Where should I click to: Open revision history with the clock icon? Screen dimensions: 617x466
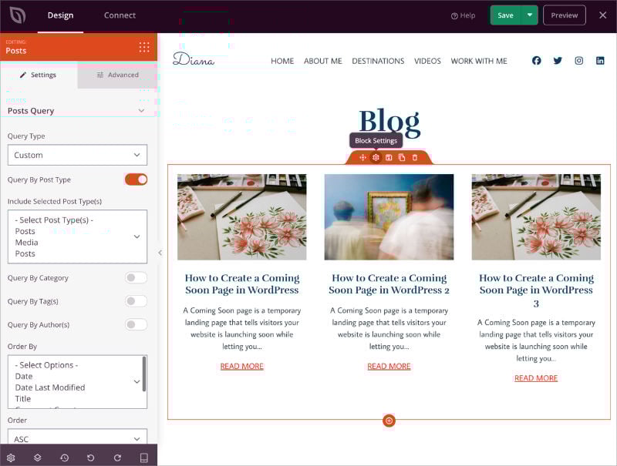[x=65, y=457]
